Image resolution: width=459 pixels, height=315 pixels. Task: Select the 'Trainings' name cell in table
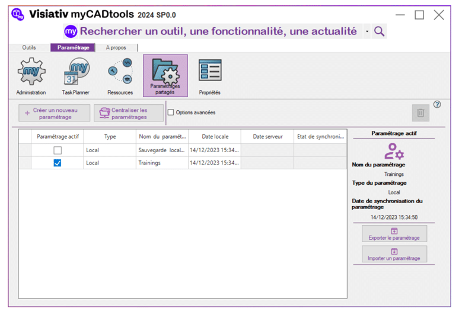(x=162, y=163)
